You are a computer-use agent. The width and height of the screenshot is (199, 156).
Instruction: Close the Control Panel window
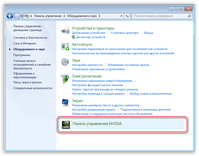click(189, 9)
